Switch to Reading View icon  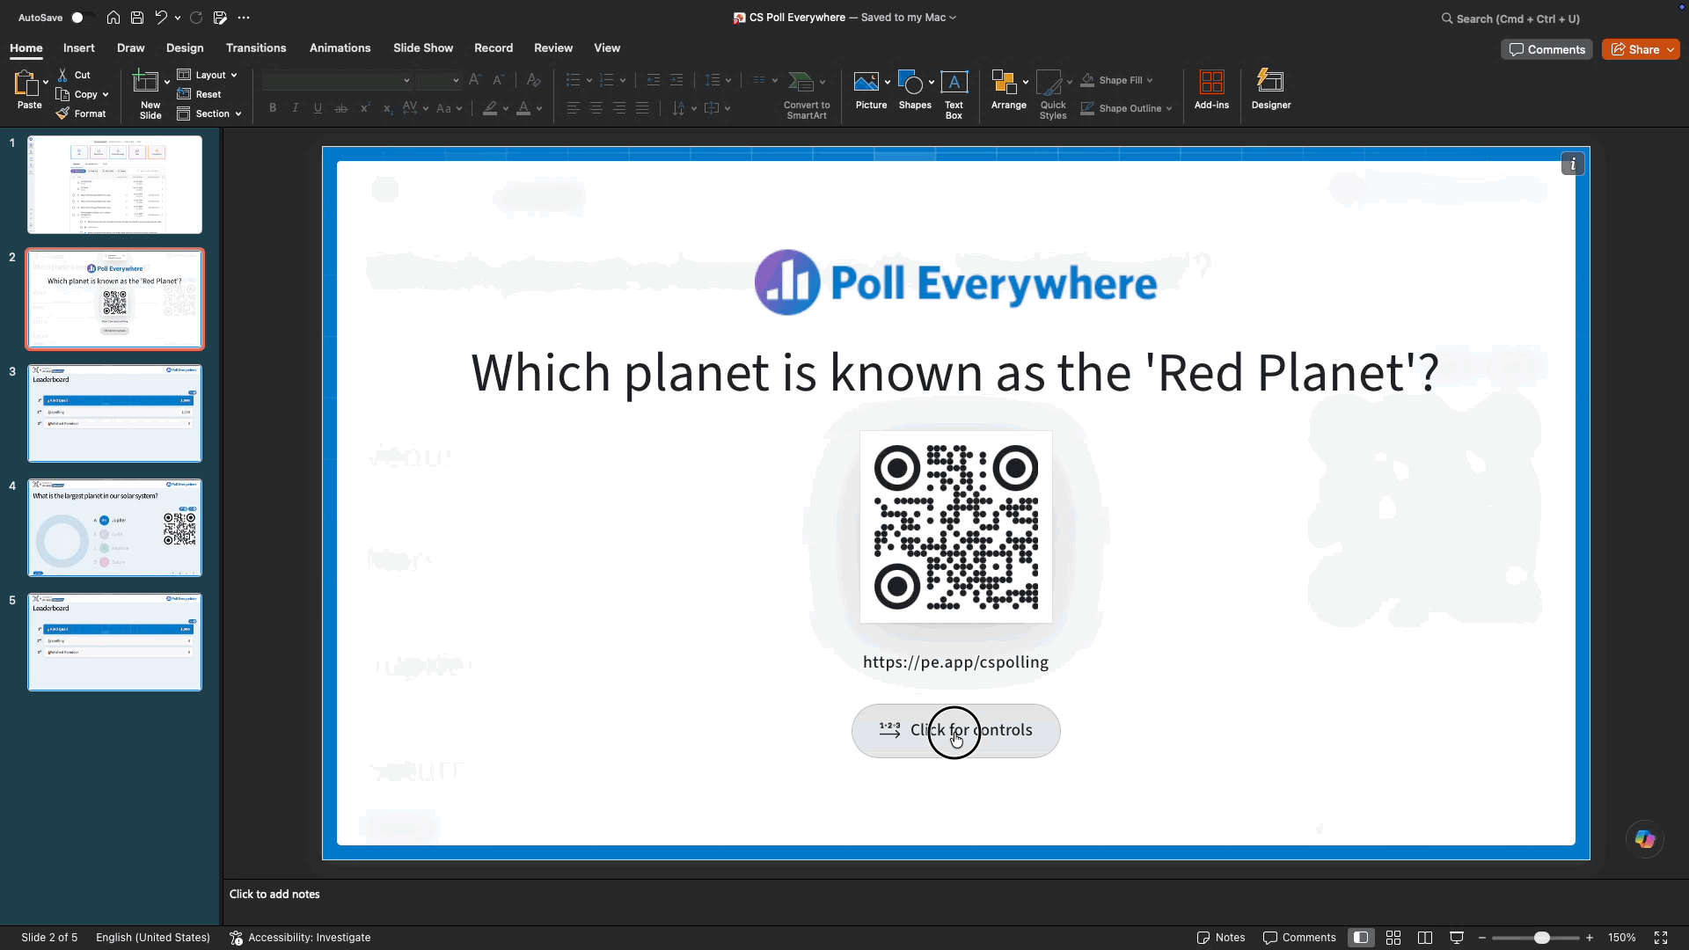click(x=1425, y=938)
